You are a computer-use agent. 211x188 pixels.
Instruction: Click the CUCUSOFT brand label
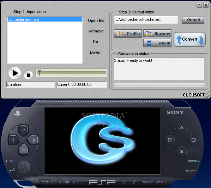coord(194,95)
